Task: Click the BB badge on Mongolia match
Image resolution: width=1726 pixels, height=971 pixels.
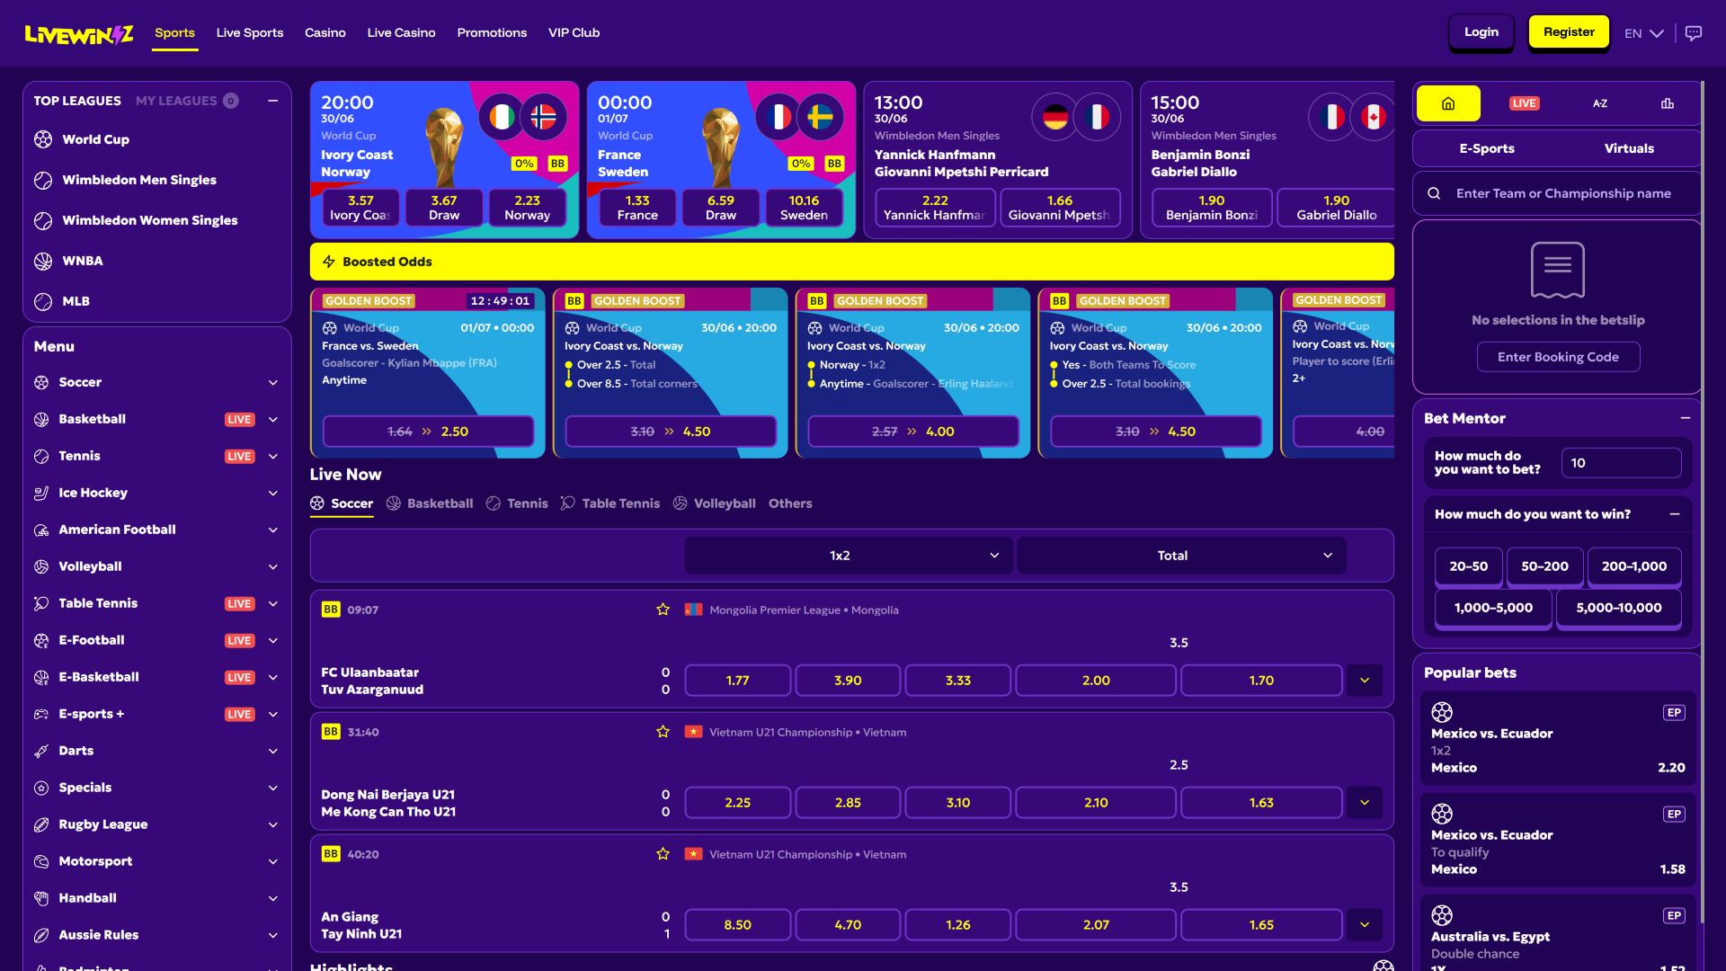Action: click(331, 610)
